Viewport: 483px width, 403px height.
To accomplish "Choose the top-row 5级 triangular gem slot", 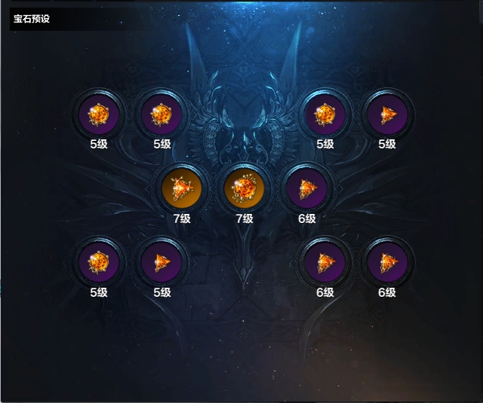I will click(387, 114).
